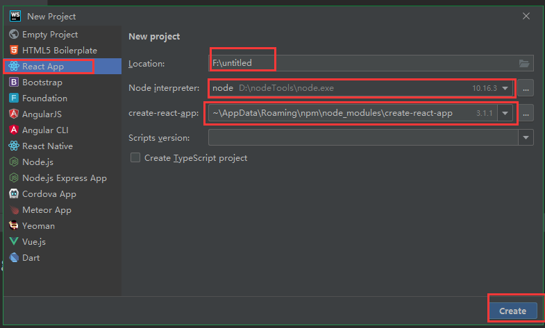Browse for location using folder icon
Screen dimensions: 545x328
(x=524, y=63)
